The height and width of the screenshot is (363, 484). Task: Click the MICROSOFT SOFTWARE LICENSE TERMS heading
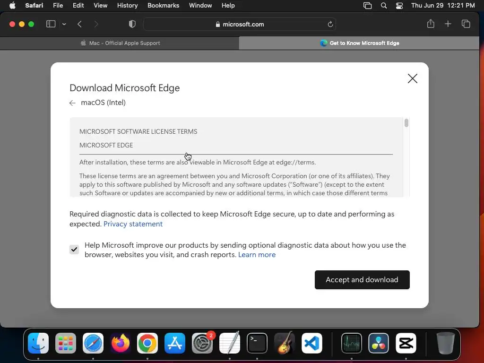tap(138, 131)
